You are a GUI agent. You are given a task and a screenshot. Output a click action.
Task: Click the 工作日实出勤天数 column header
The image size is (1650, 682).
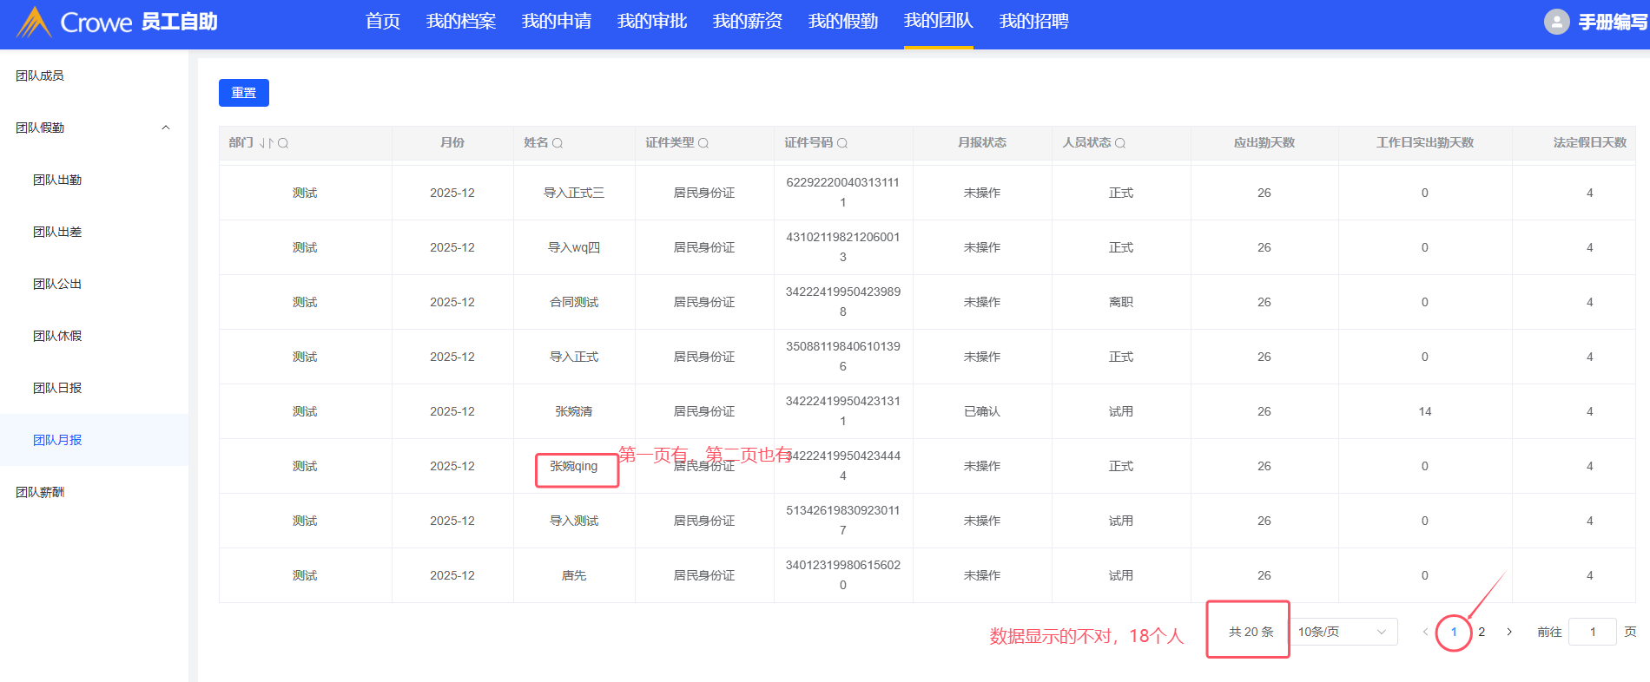[1425, 142]
